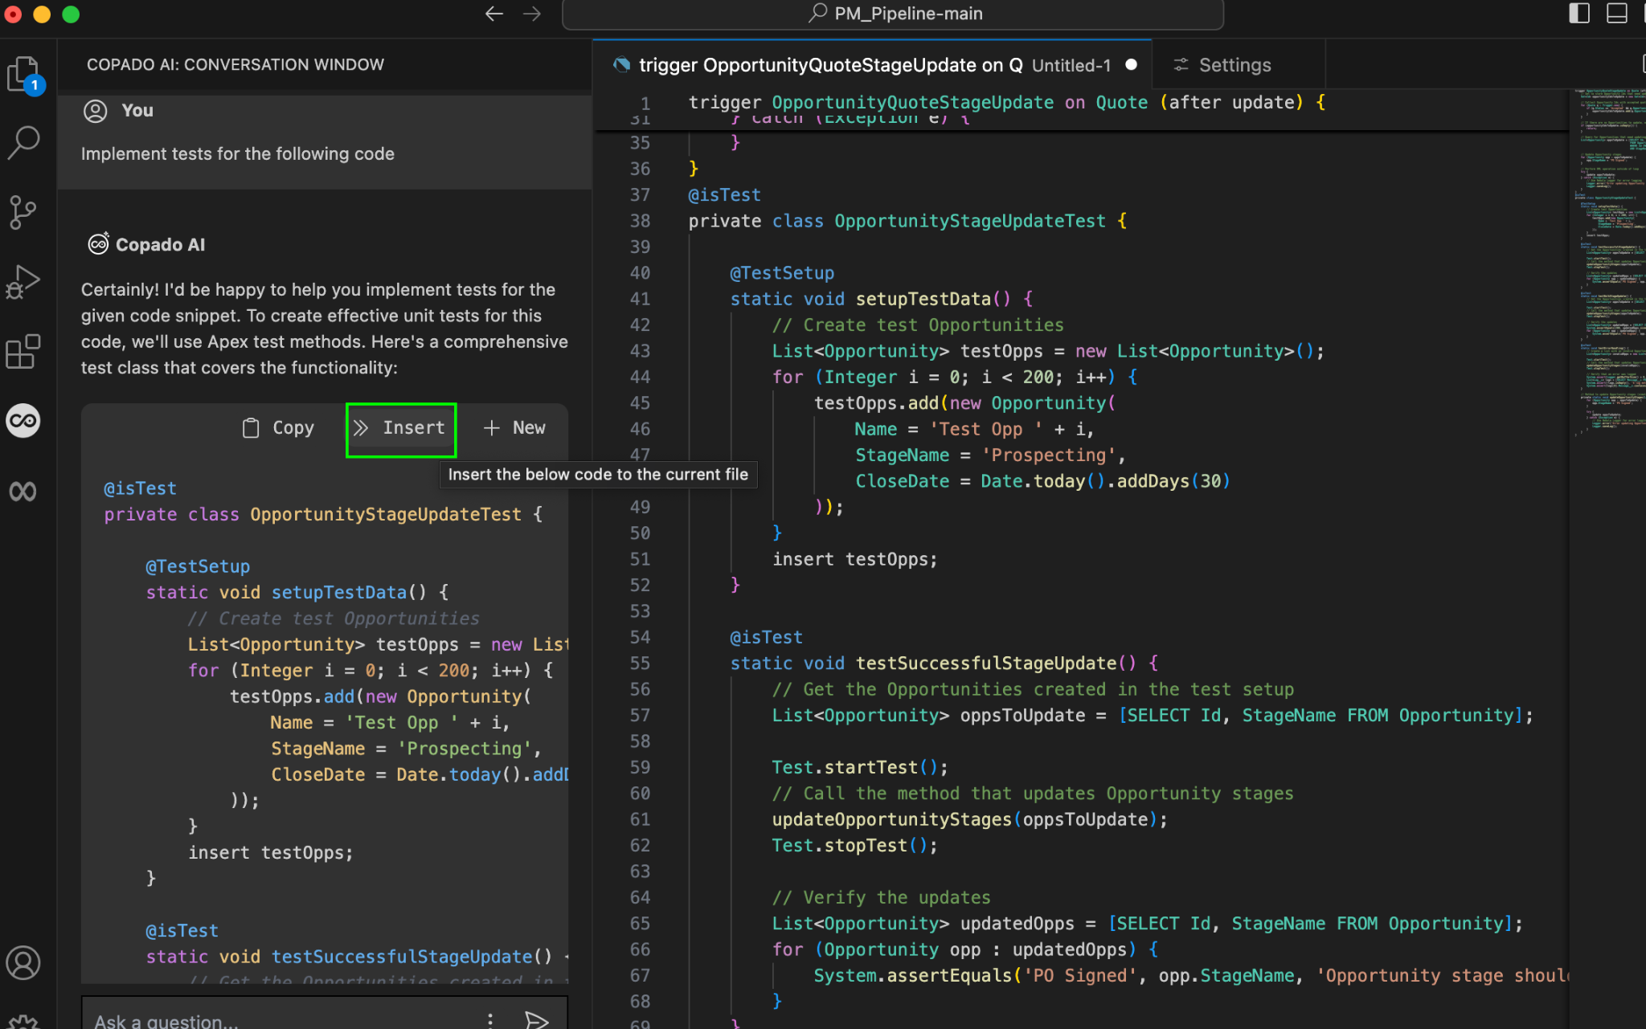Click the code minimap overview

[1607, 265]
